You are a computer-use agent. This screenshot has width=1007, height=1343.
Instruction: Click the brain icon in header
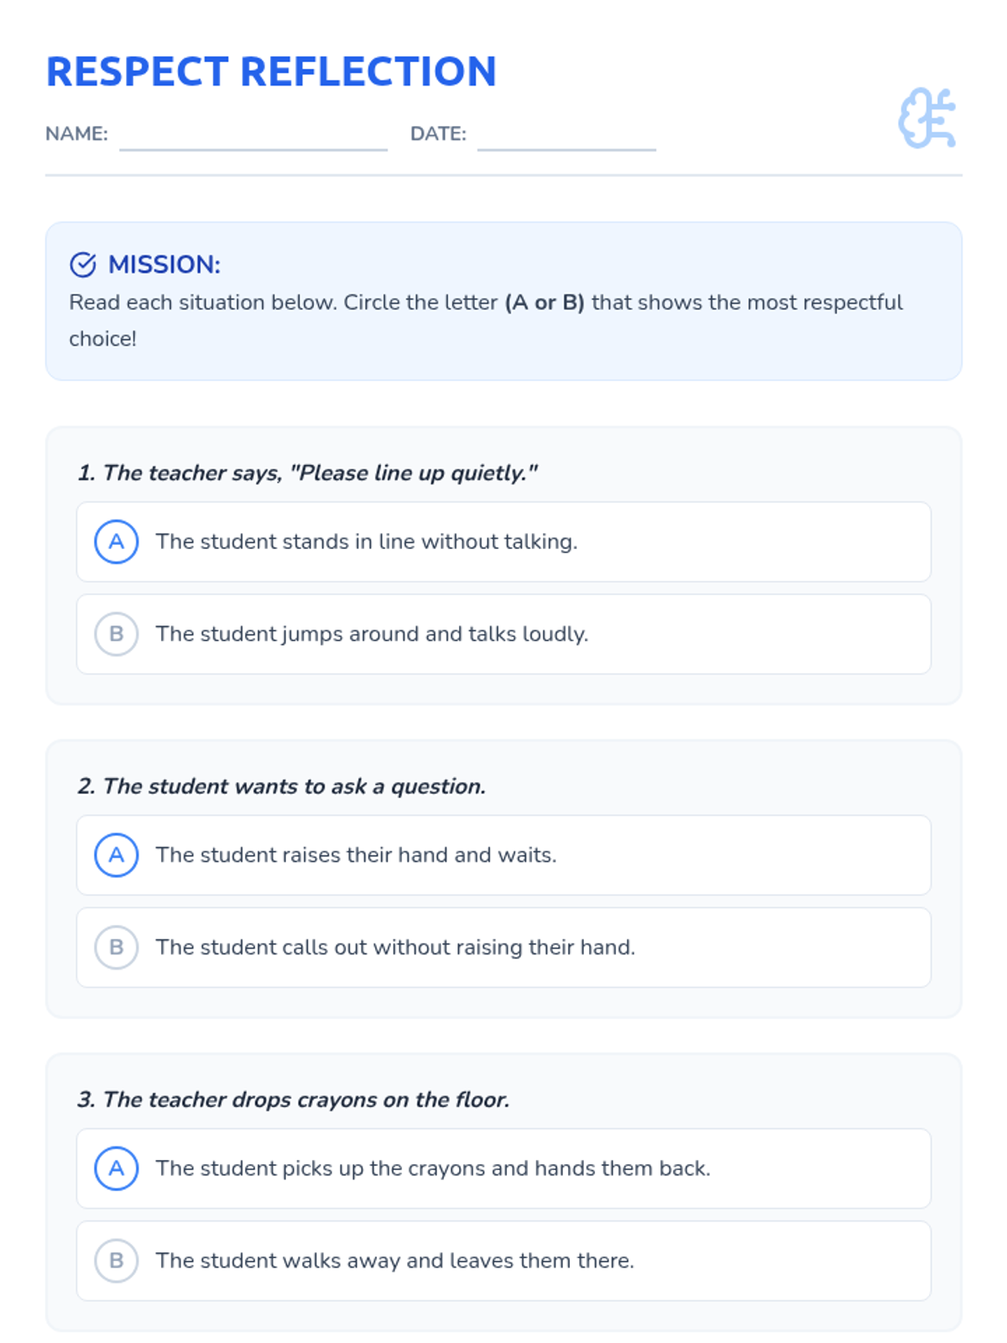927,118
